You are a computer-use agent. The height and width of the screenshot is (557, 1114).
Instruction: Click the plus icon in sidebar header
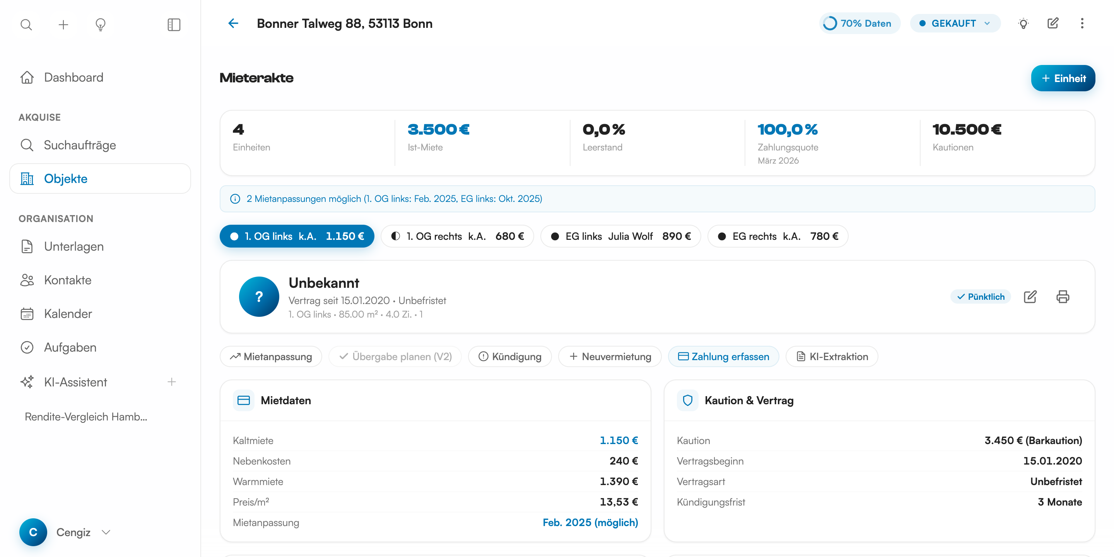[x=63, y=25]
